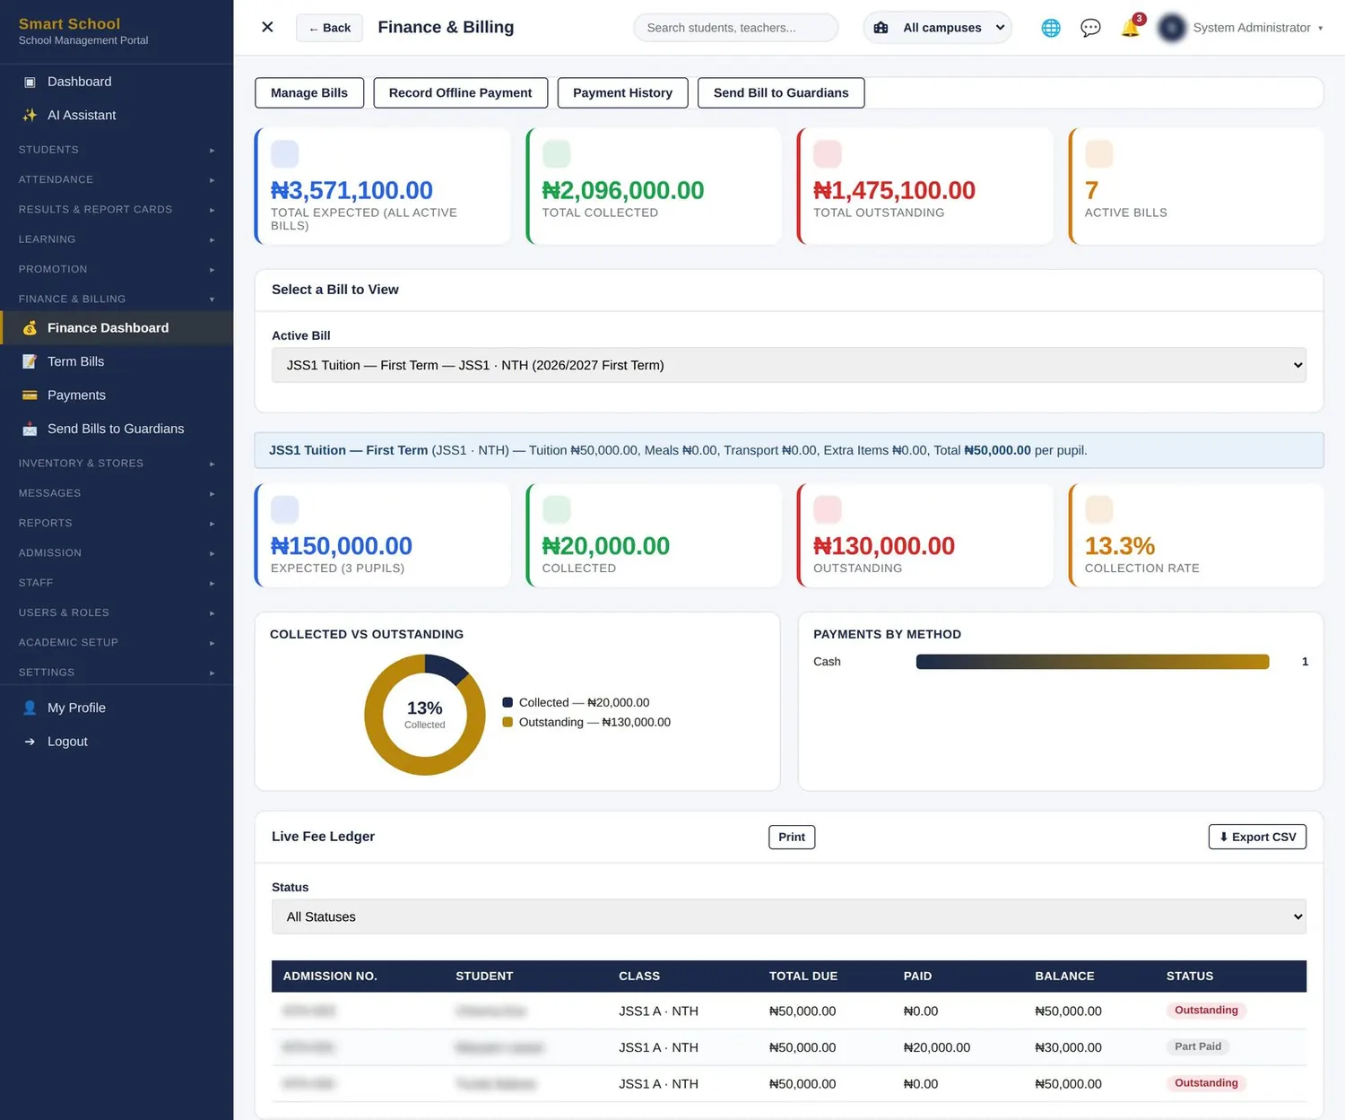Expand the Students sidebar section
Image resolution: width=1345 pixels, height=1120 pixels.
tap(117, 150)
